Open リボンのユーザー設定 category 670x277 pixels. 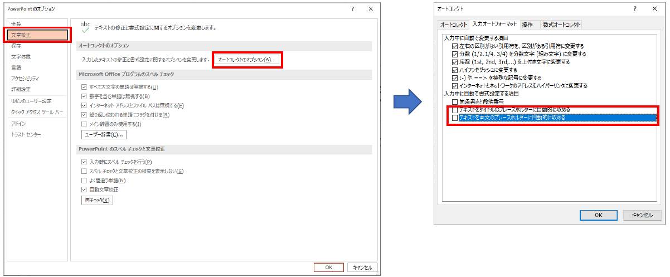tap(31, 101)
